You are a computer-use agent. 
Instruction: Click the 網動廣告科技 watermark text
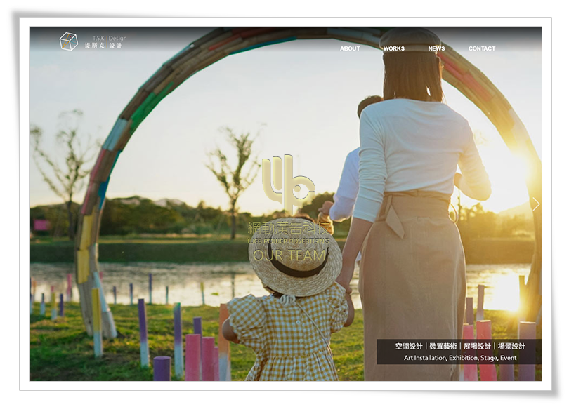tap(289, 228)
